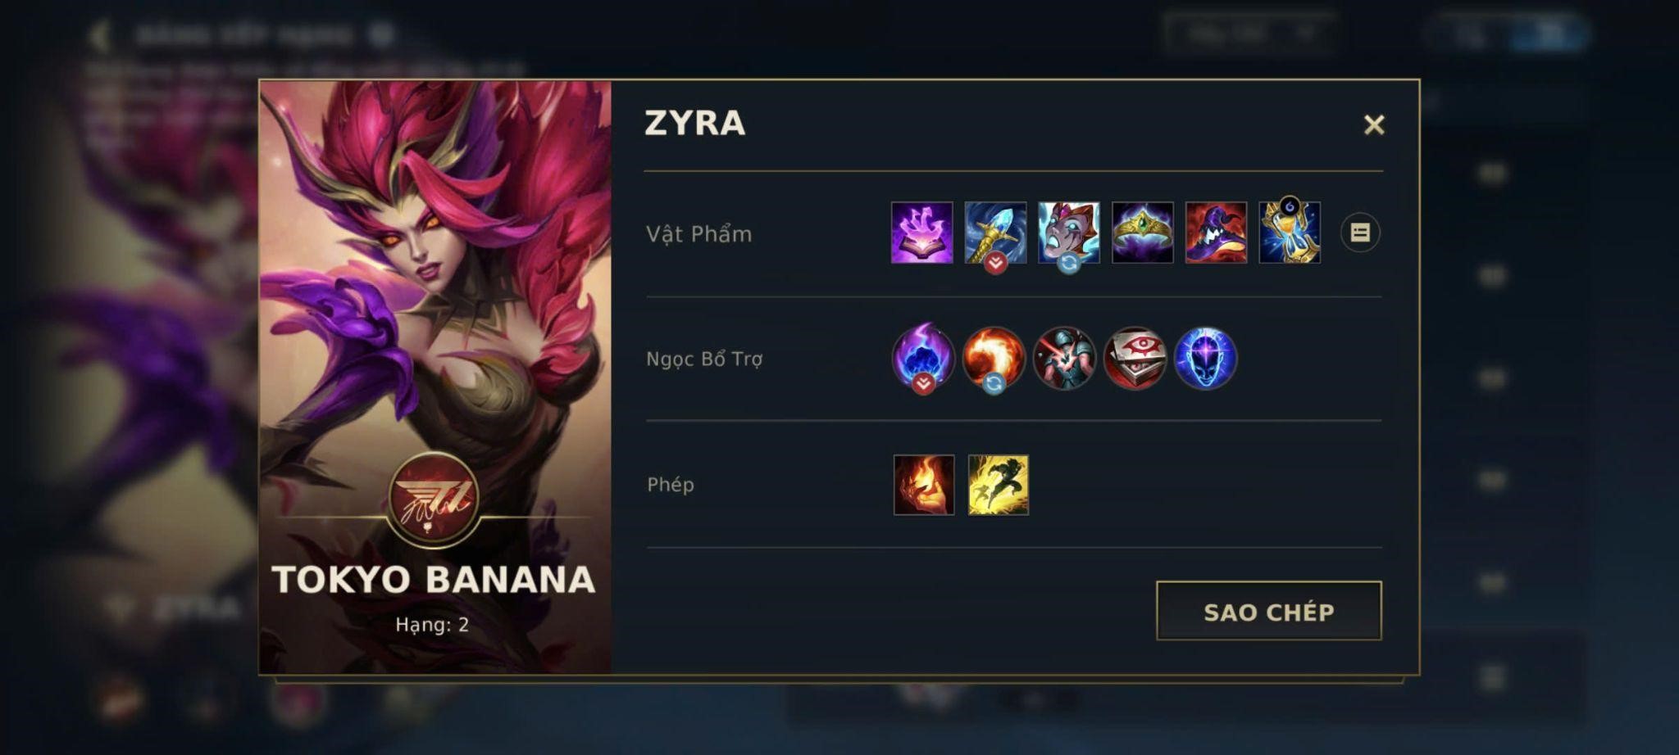Select the Rabadon's hat item icon
This screenshot has height=755, width=1679.
coord(1216,233)
